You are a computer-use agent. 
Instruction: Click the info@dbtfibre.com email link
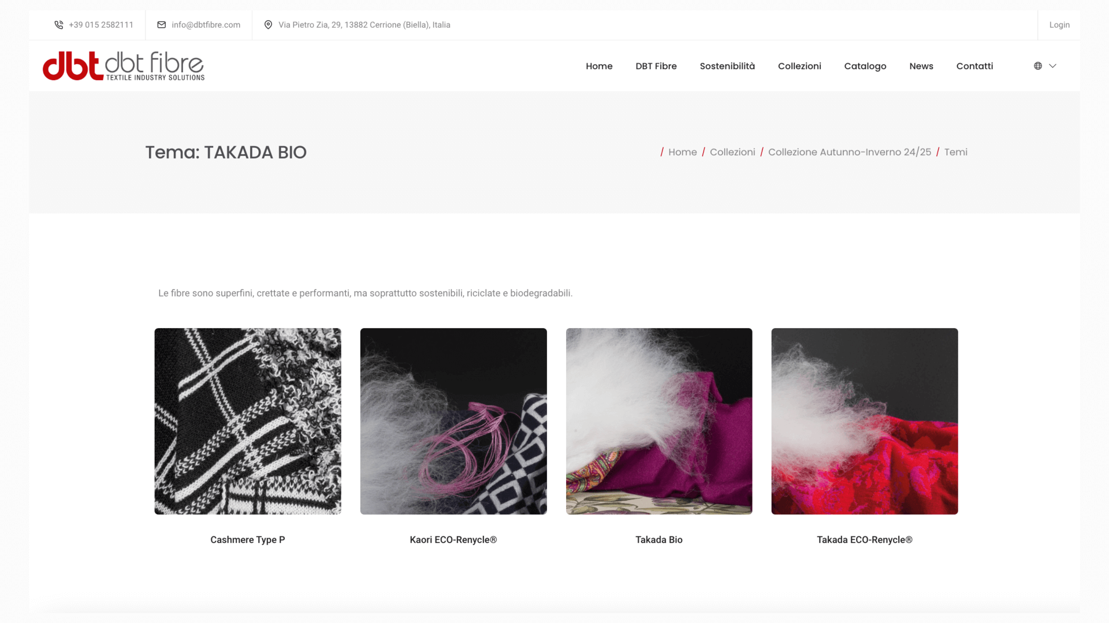click(x=206, y=25)
